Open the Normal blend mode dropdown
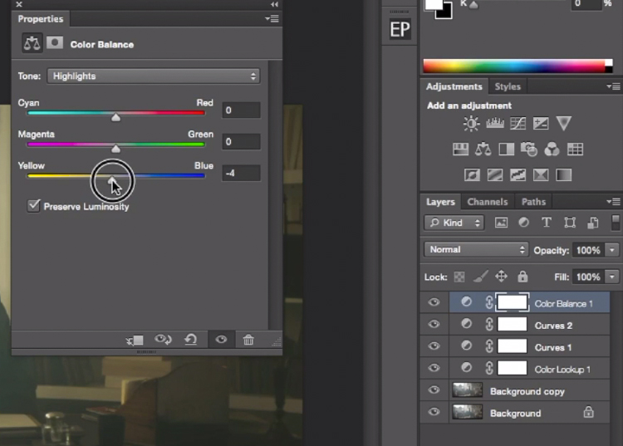This screenshot has height=446, width=623. pyautogui.click(x=476, y=250)
